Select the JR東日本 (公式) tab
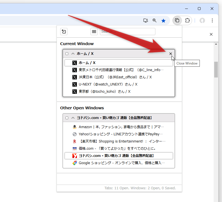 tap(119, 77)
